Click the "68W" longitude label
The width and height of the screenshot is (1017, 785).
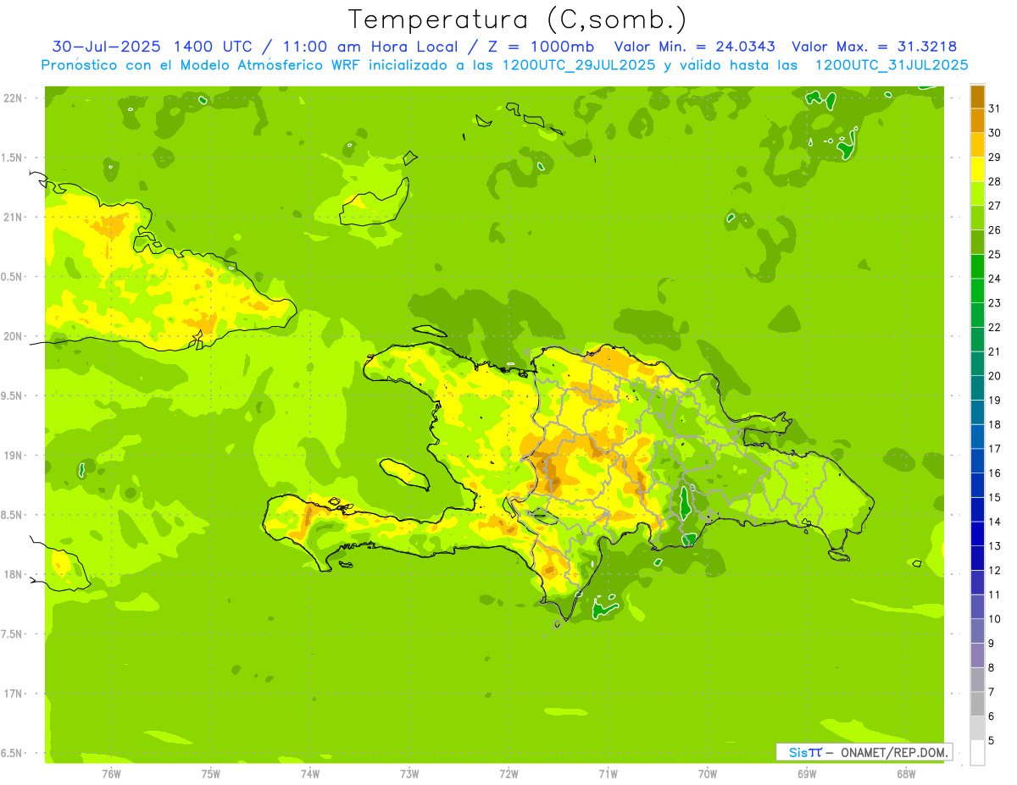pos(905,774)
